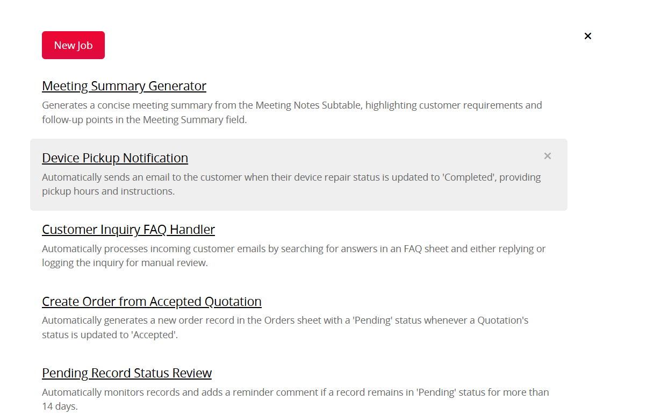Image resolution: width=661 pixels, height=414 pixels.
Task: Open the Customer Inquiry FAQ Handler job
Action: pos(128,230)
